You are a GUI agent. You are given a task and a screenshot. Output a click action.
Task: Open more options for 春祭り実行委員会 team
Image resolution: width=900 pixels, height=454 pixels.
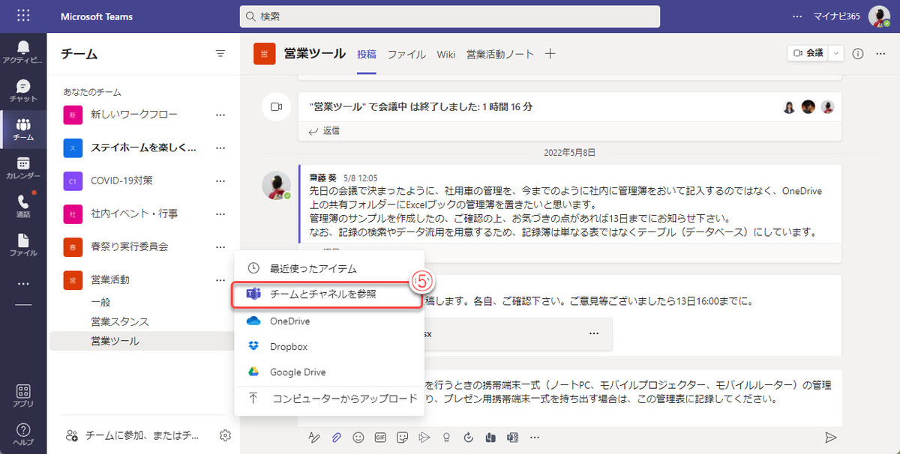click(220, 246)
